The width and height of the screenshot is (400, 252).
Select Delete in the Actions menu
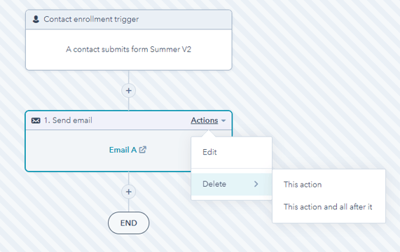pyautogui.click(x=231, y=184)
